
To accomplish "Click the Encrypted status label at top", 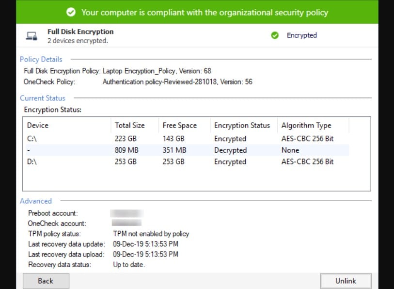I will pyautogui.click(x=302, y=35).
